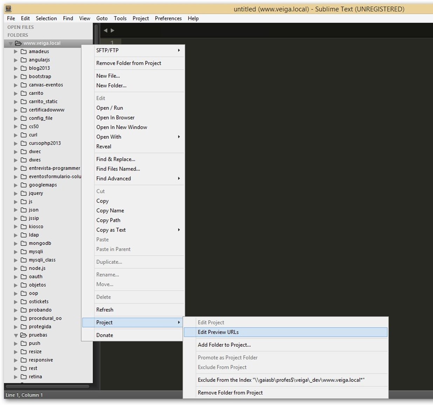This screenshot has width=433, height=405.
Task: Select Edit Preview URLs from Project submenu
Action: coord(218,332)
